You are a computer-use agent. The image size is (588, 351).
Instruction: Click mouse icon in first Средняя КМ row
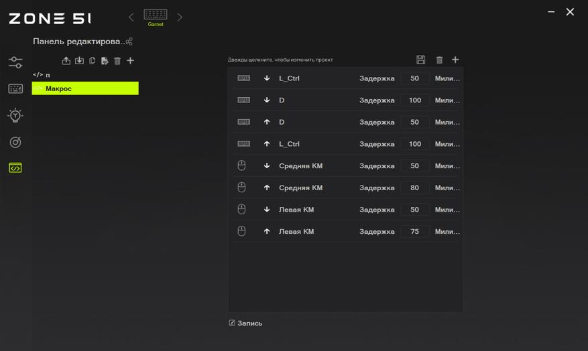(241, 165)
